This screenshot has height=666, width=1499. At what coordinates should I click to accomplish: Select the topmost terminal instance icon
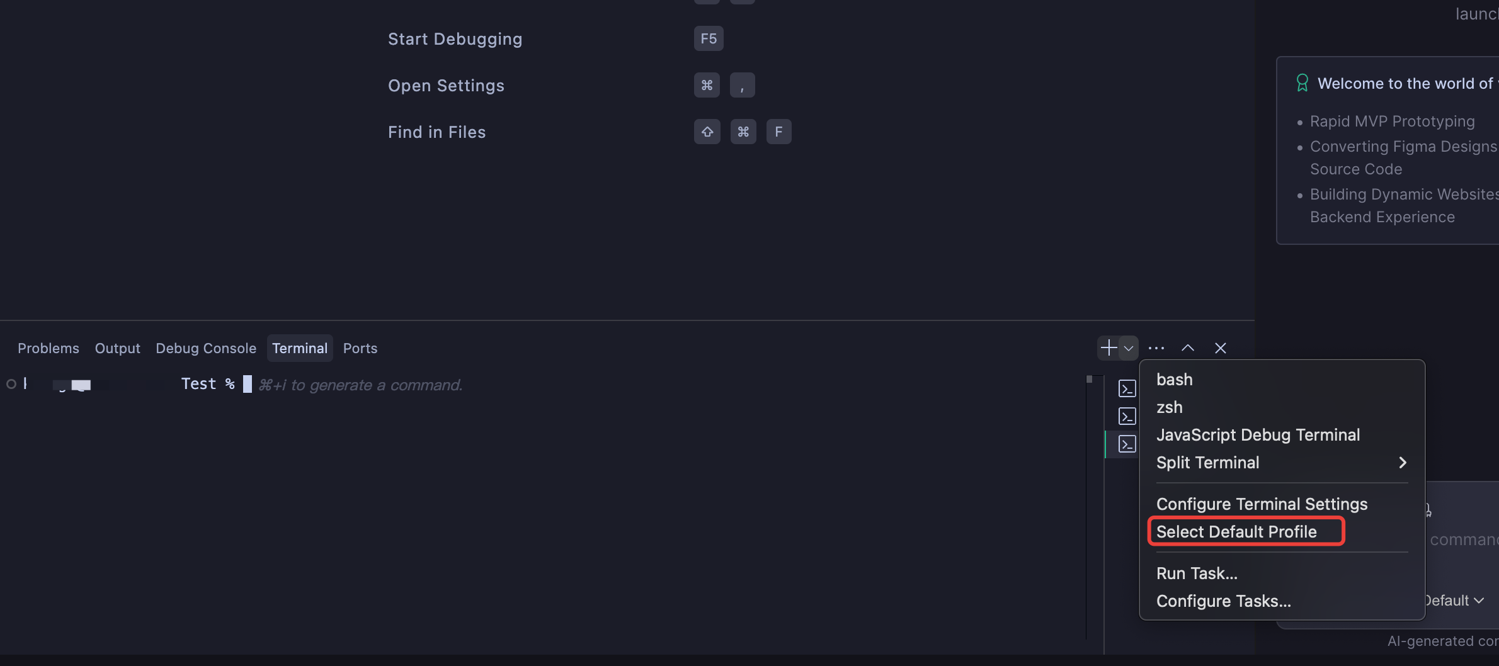click(1127, 388)
